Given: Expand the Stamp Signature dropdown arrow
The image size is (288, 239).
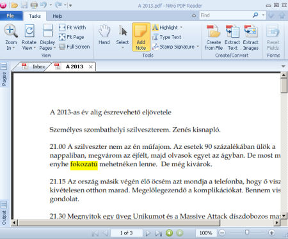Looking at the screenshot, I should [x=198, y=46].
